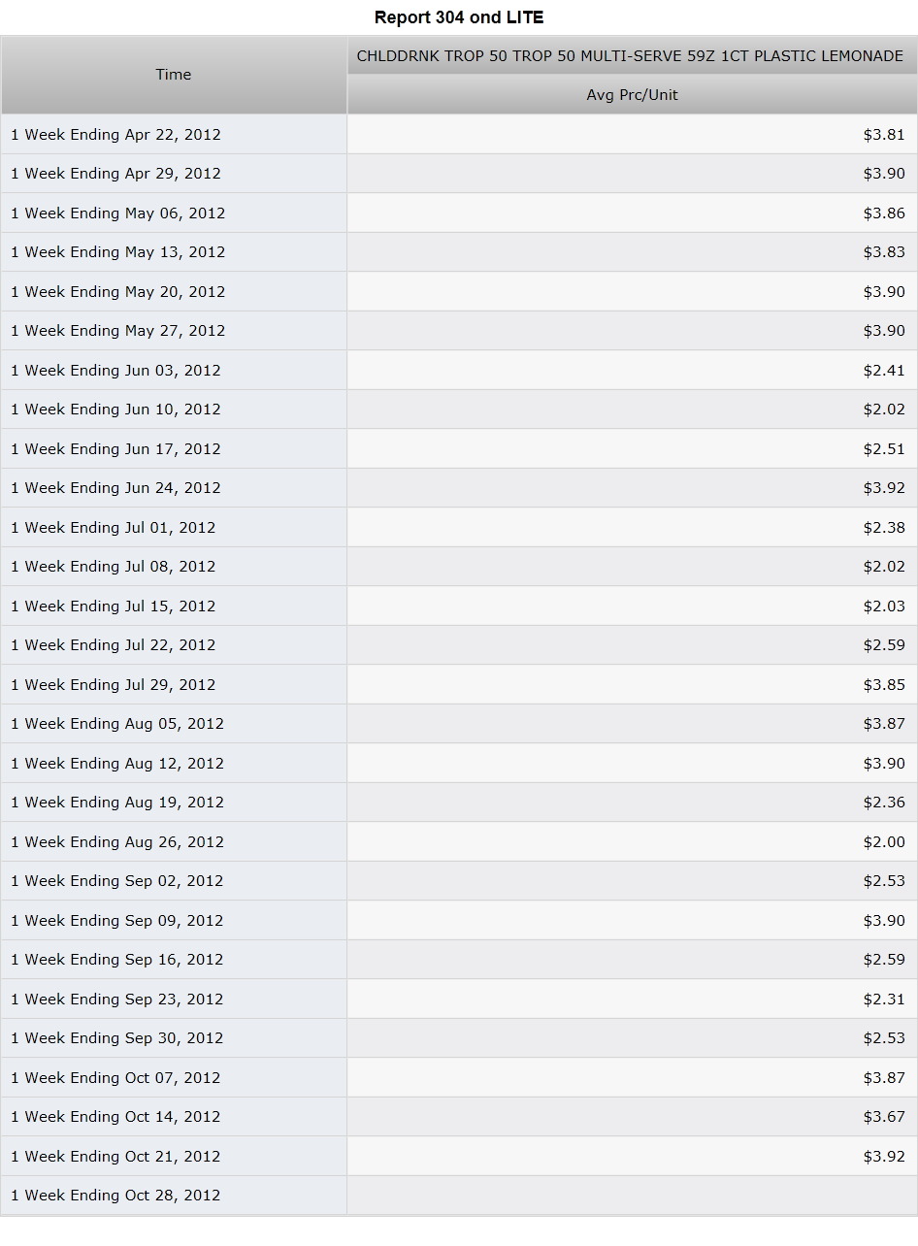Click the Time column header
The image size is (918, 1246).
coord(174,75)
